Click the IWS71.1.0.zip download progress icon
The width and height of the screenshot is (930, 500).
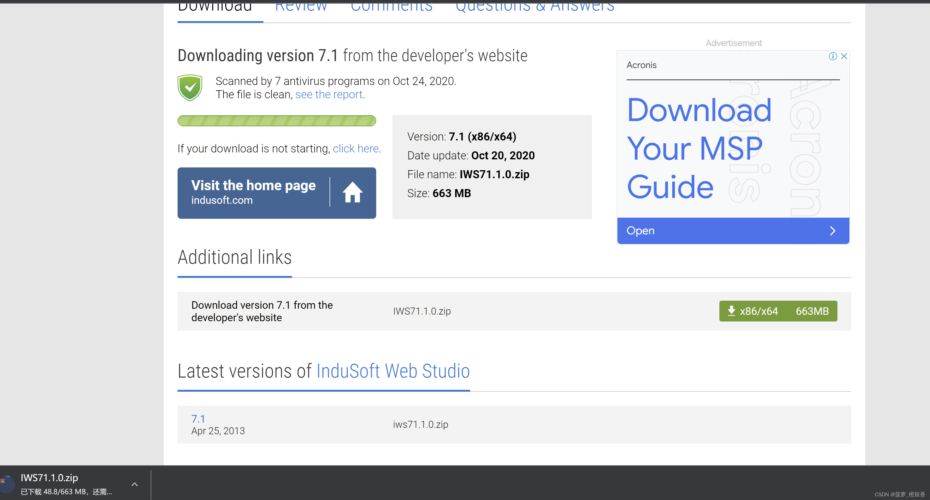(x=6, y=484)
